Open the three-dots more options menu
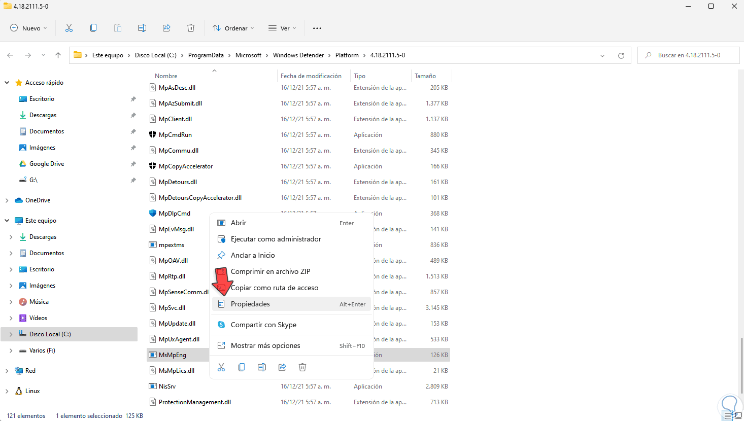This screenshot has height=421, width=744. point(317,28)
